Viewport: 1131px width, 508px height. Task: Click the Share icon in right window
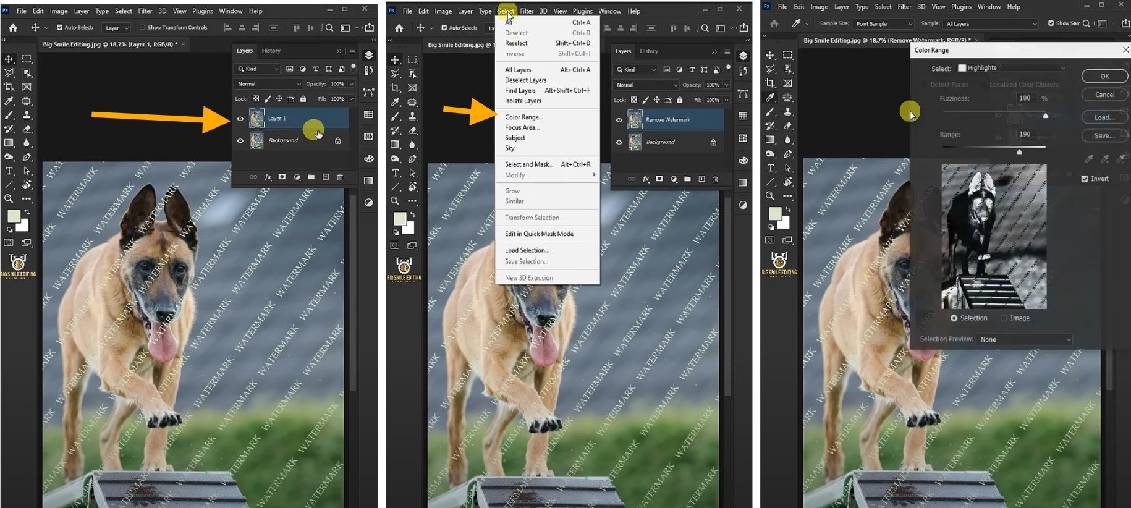pos(1125,23)
